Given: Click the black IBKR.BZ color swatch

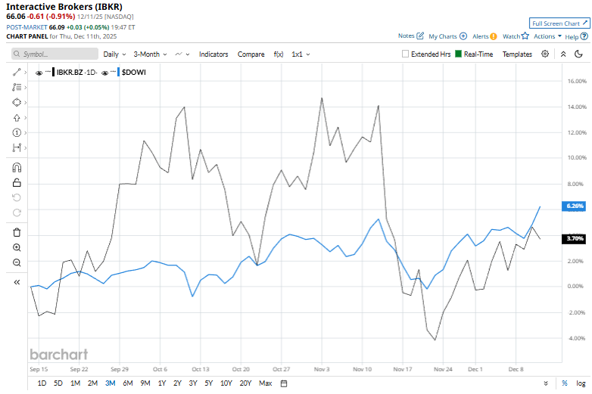Looking at the screenshot, I should click(54, 72).
